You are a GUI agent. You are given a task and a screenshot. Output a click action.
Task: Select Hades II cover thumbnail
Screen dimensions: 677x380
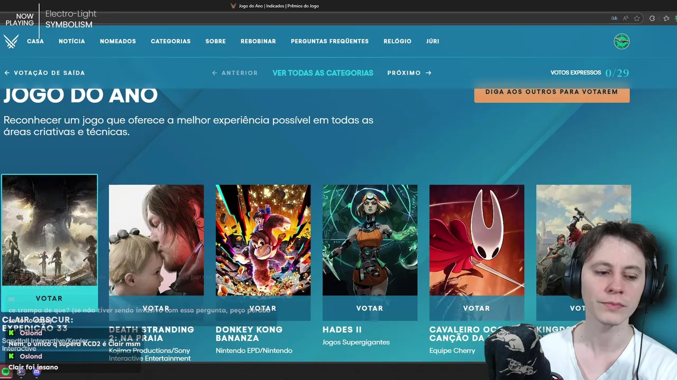370,240
